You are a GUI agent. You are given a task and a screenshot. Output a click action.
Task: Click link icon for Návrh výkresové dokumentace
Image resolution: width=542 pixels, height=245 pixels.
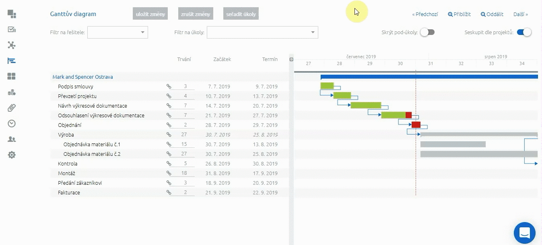(x=169, y=106)
